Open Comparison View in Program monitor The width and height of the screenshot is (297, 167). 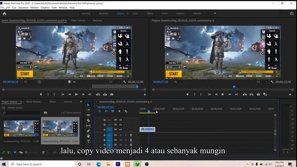point(265,94)
